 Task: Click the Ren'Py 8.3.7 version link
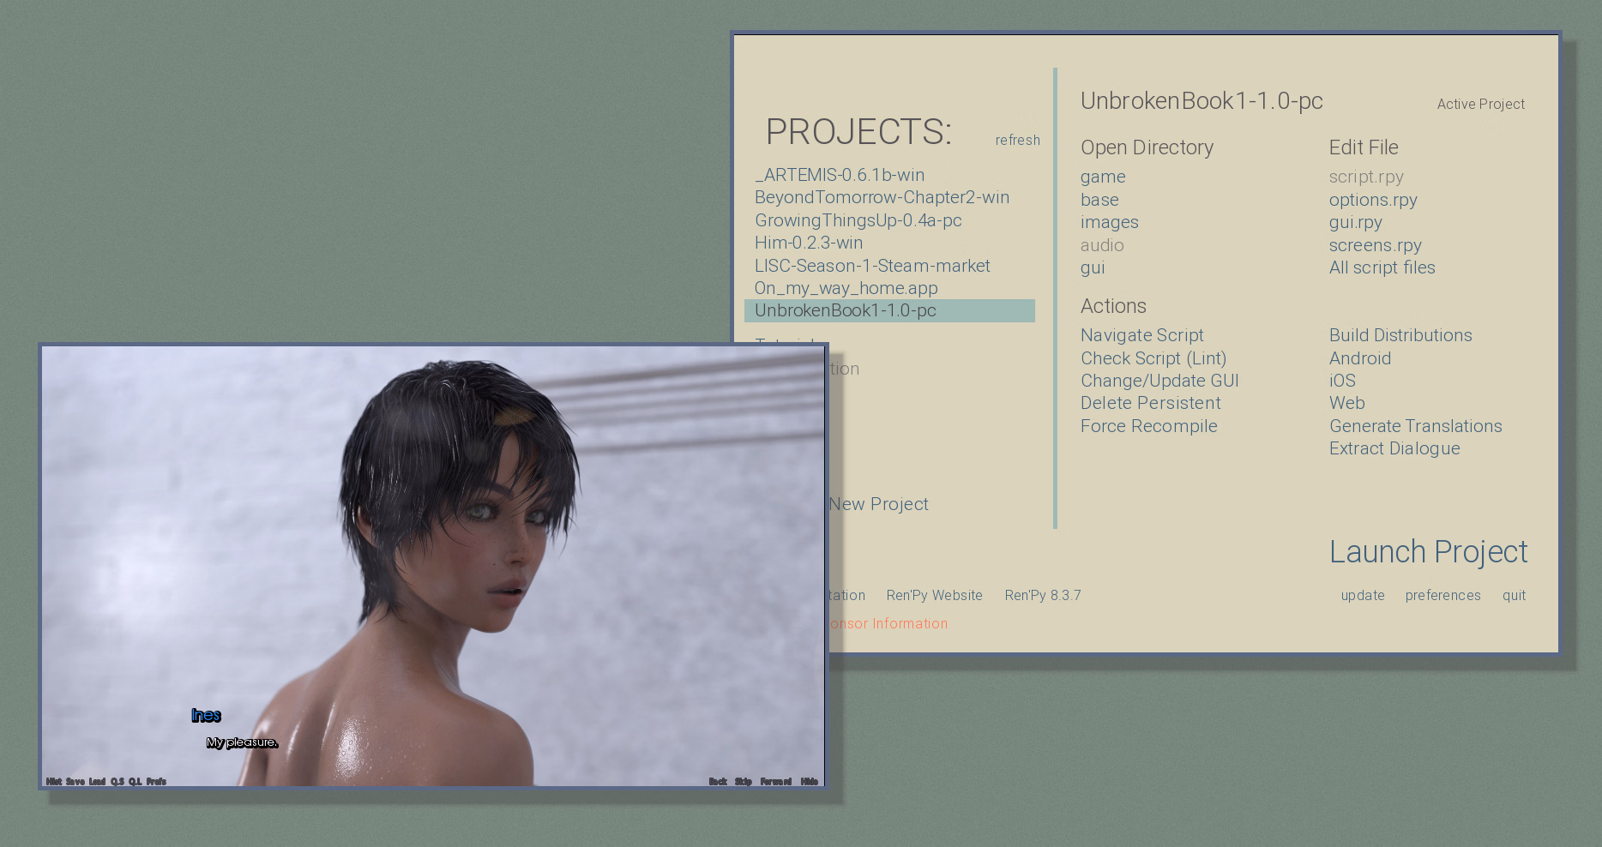pyautogui.click(x=1043, y=595)
